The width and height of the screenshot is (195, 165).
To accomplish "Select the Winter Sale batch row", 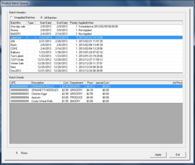I will (96, 63).
